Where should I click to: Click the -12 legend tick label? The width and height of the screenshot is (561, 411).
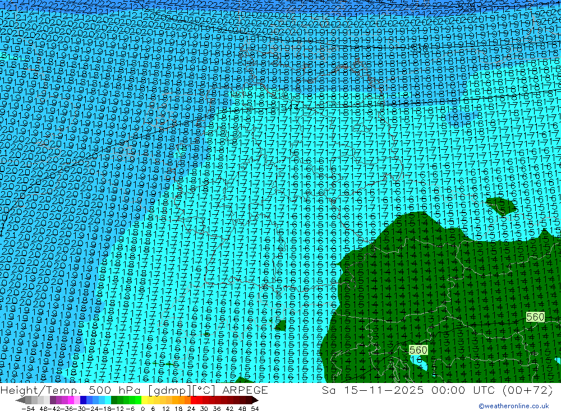click(117, 409)
